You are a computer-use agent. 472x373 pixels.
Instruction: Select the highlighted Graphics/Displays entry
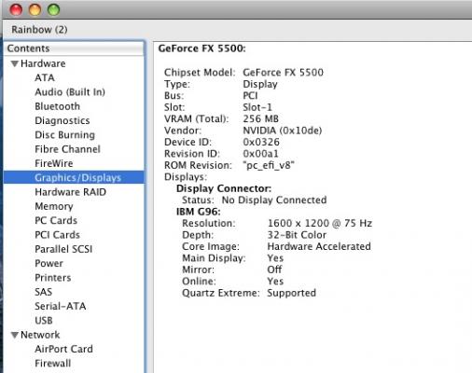(74, 177)
